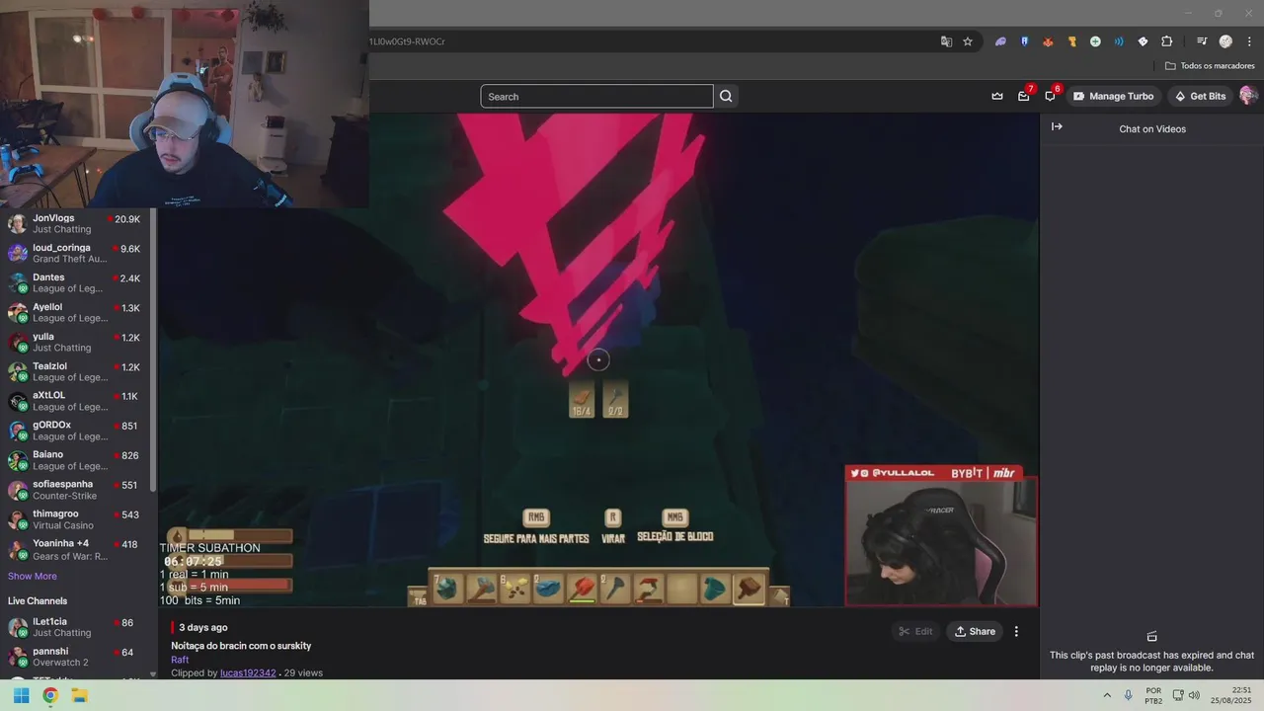Click the purple helmet extension icon
Image resolution: width=1264 pixels, height=711 pixels.
[1000, 41]
